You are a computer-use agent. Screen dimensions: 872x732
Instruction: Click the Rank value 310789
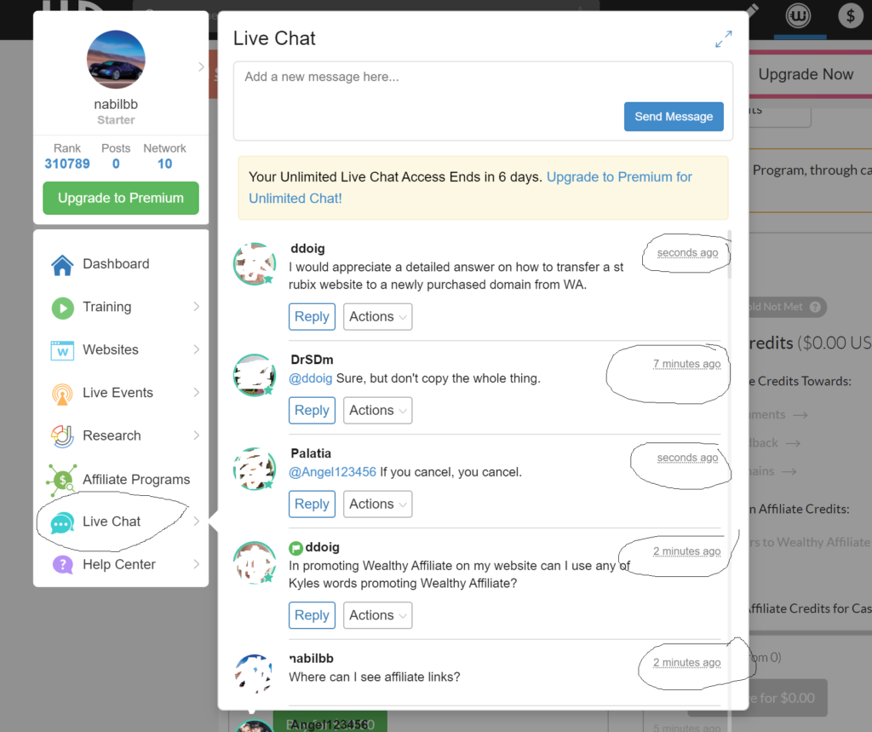click(67, 164)
